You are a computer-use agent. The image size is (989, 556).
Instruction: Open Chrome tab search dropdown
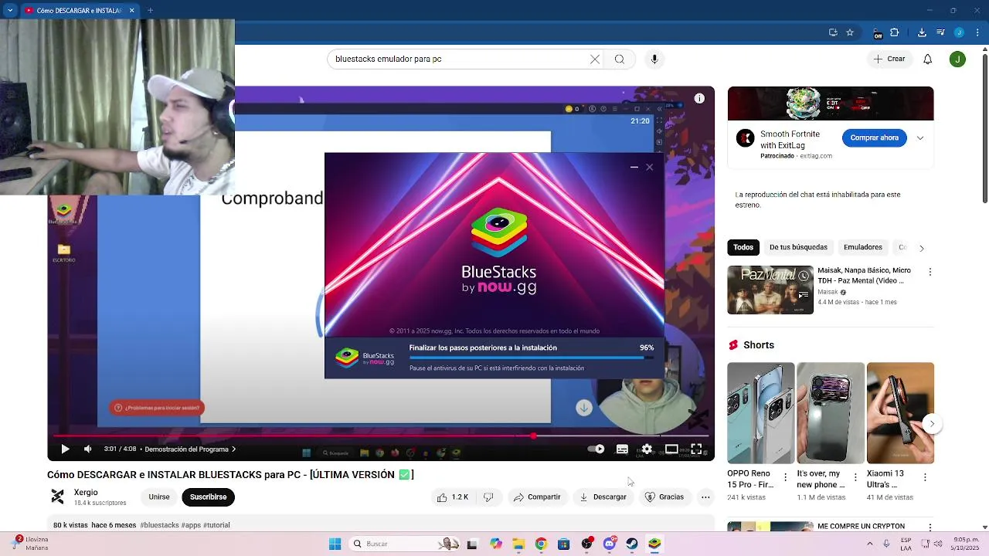[10, 10]
